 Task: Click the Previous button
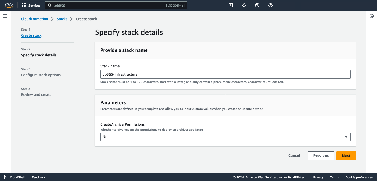pos(321,155)
